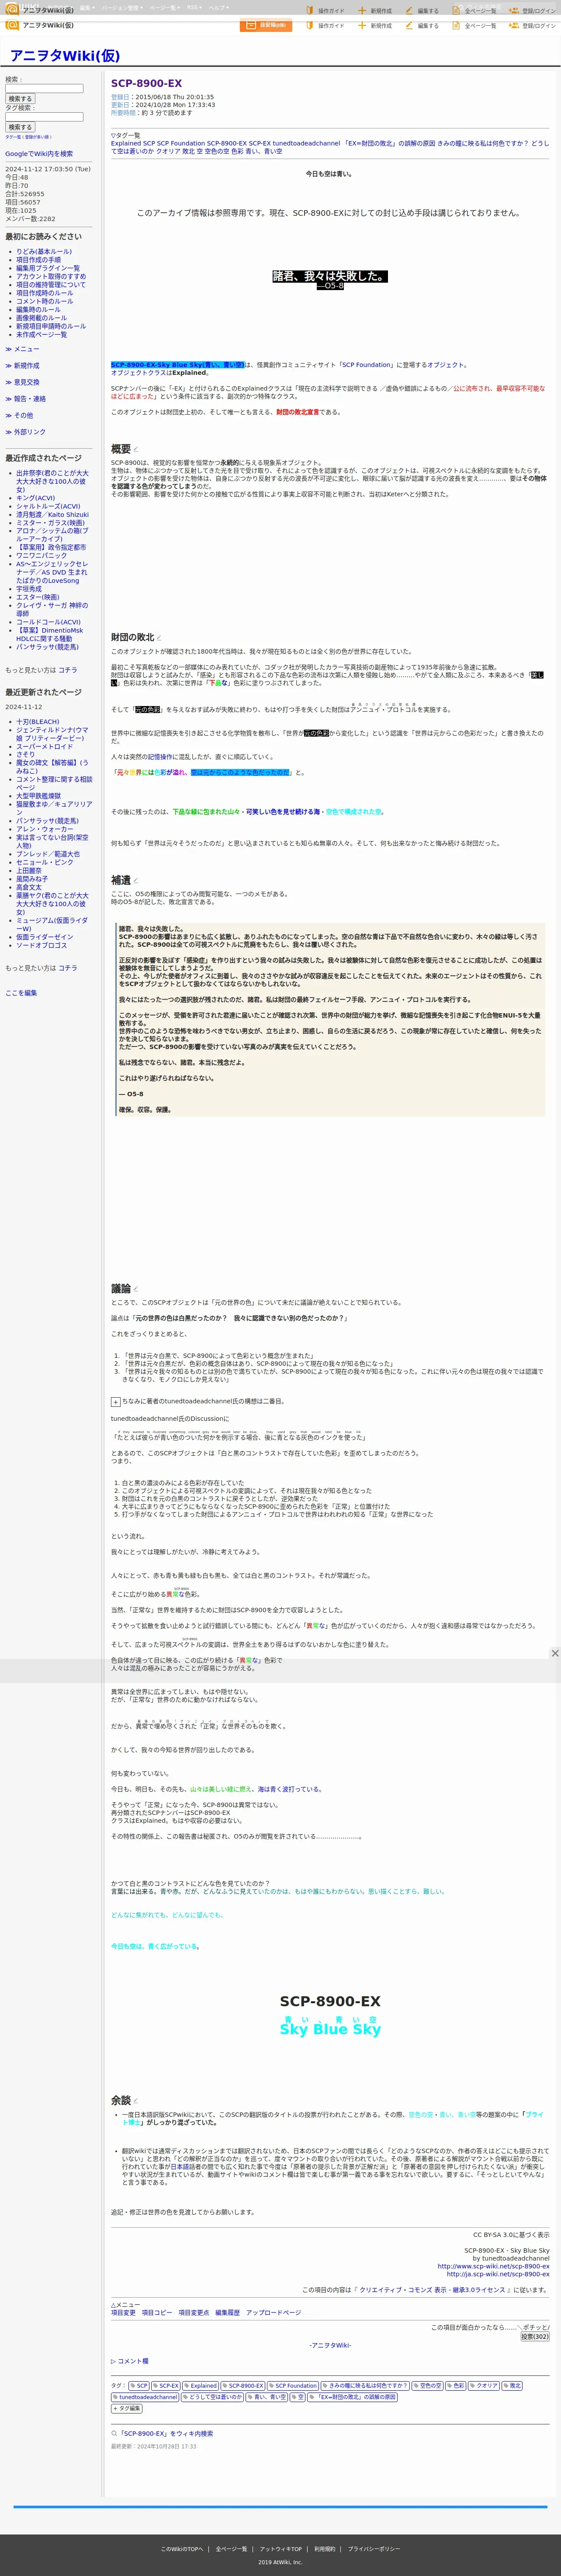
Task: Expand the ▷ コメント欄 comment section
Action: coord(130,2361)
